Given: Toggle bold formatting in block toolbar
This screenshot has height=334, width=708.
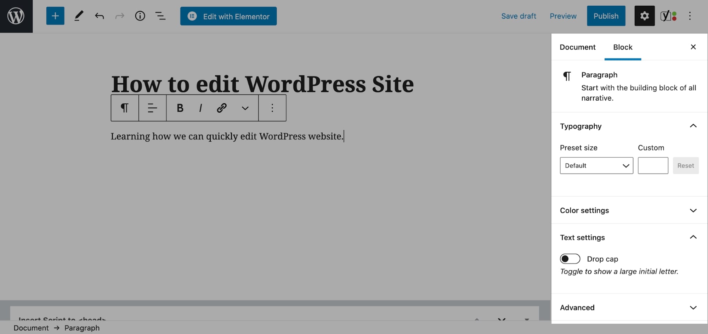Looking at the screenshot, I should coord(180,108).
